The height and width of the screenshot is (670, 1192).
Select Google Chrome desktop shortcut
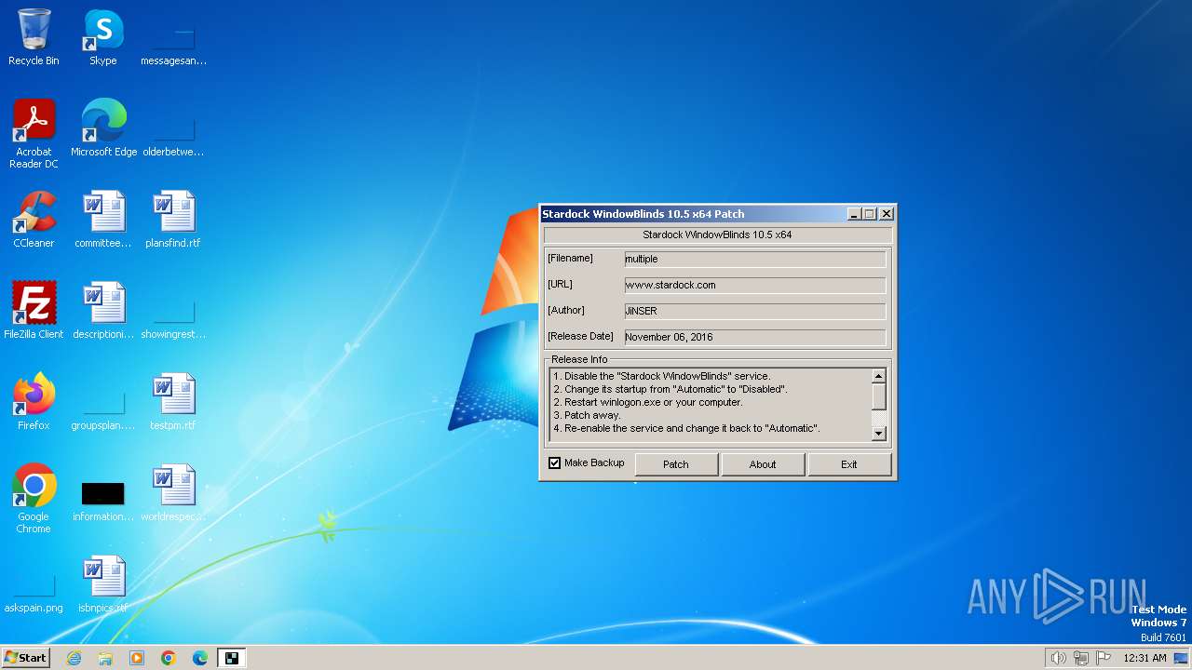point(34,499)
